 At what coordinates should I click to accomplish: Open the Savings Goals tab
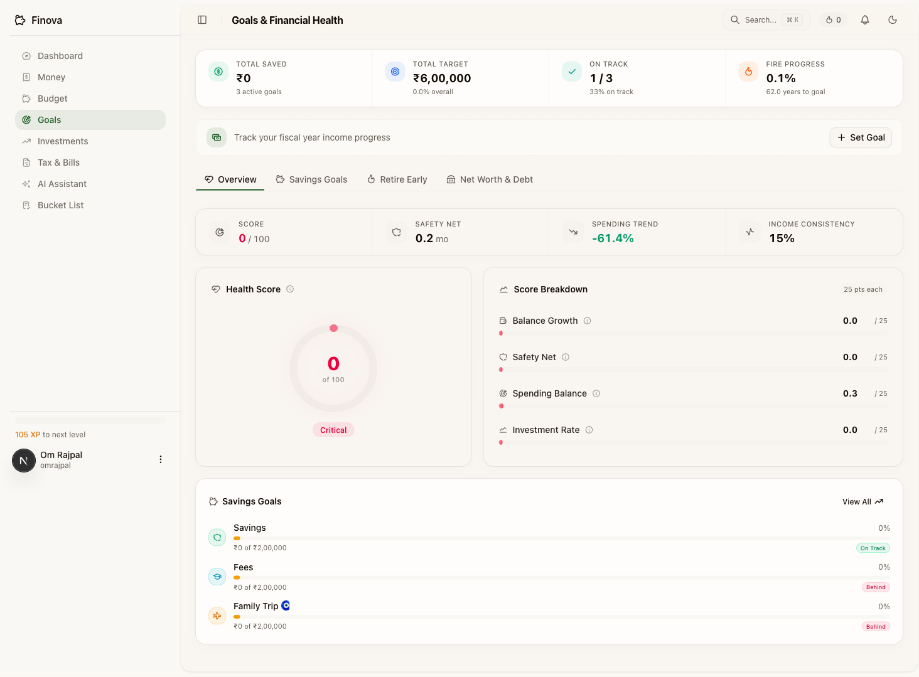coord(311,179)
